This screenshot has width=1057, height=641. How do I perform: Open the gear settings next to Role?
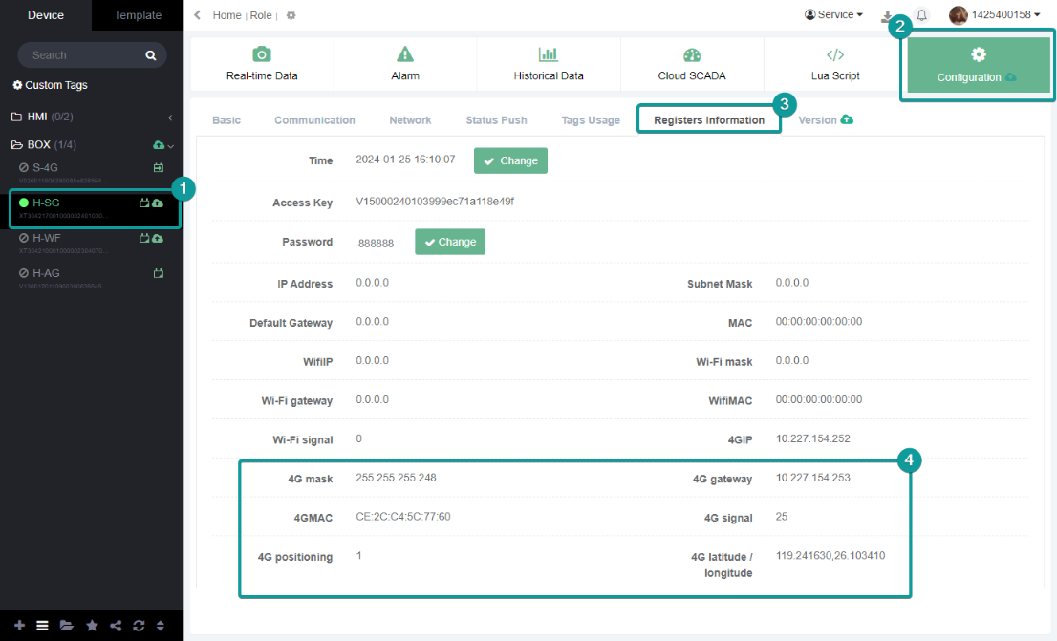pyautogui.click(x=291, y=15)
